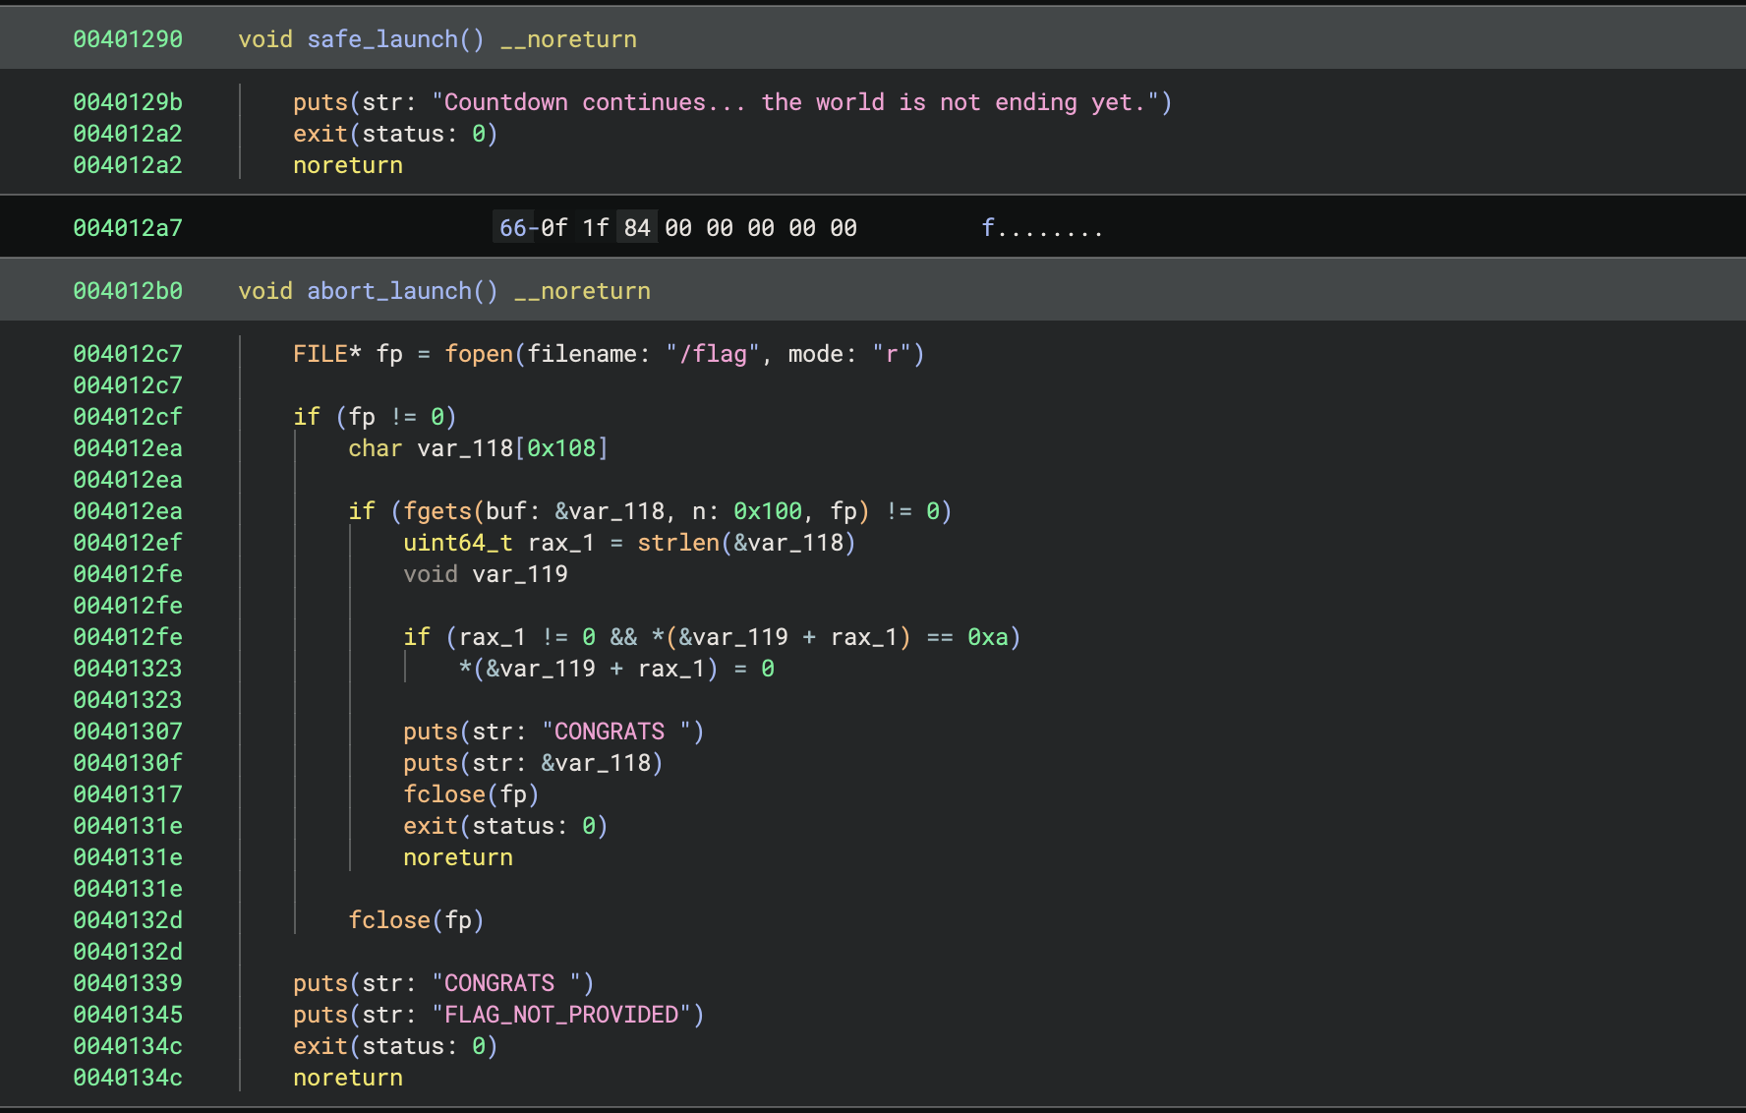Click the abort_launch function name
The image size is (1746, 1113).
point(388,291)
